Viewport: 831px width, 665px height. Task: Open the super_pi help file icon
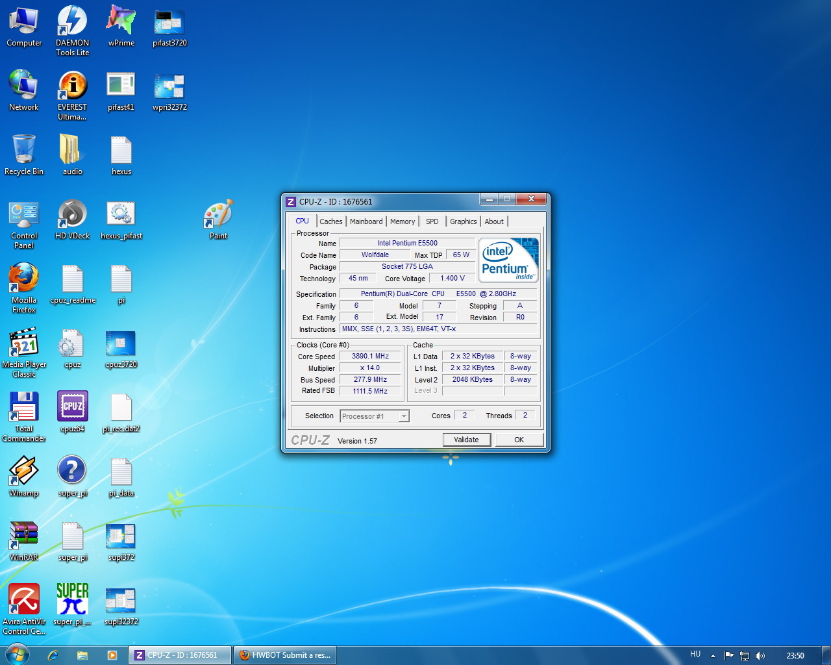[x=72, y=477]
